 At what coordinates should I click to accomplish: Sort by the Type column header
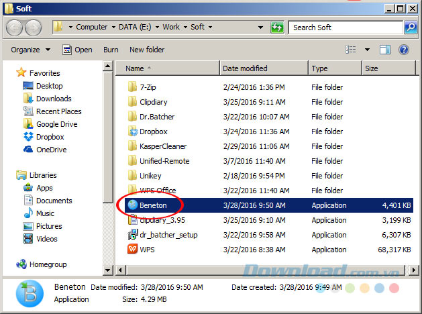(x=335, y=68)
